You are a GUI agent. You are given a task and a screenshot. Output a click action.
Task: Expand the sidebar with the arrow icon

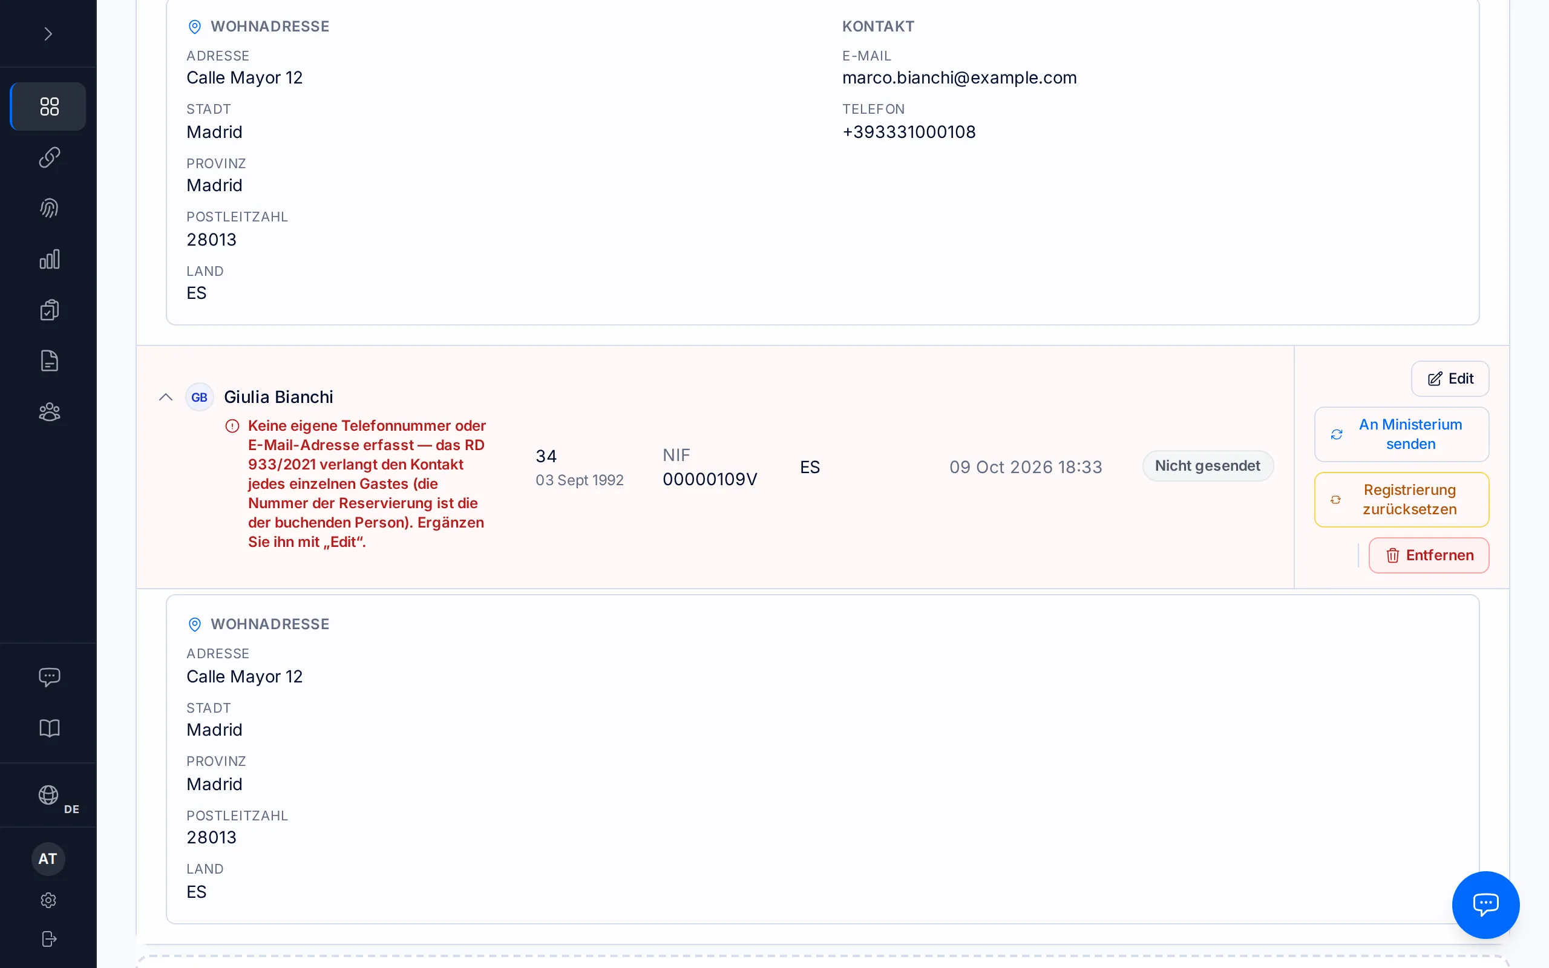click(48, 34)
